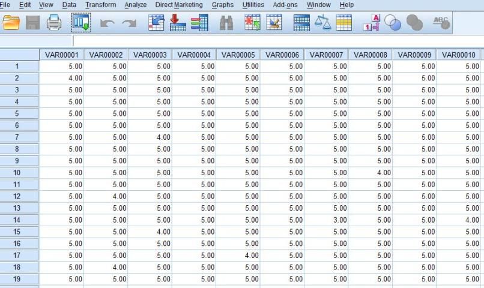Click the Weight Cases scale icon
Viewport: 484px width, 288px height.
[x=322, y=23]
